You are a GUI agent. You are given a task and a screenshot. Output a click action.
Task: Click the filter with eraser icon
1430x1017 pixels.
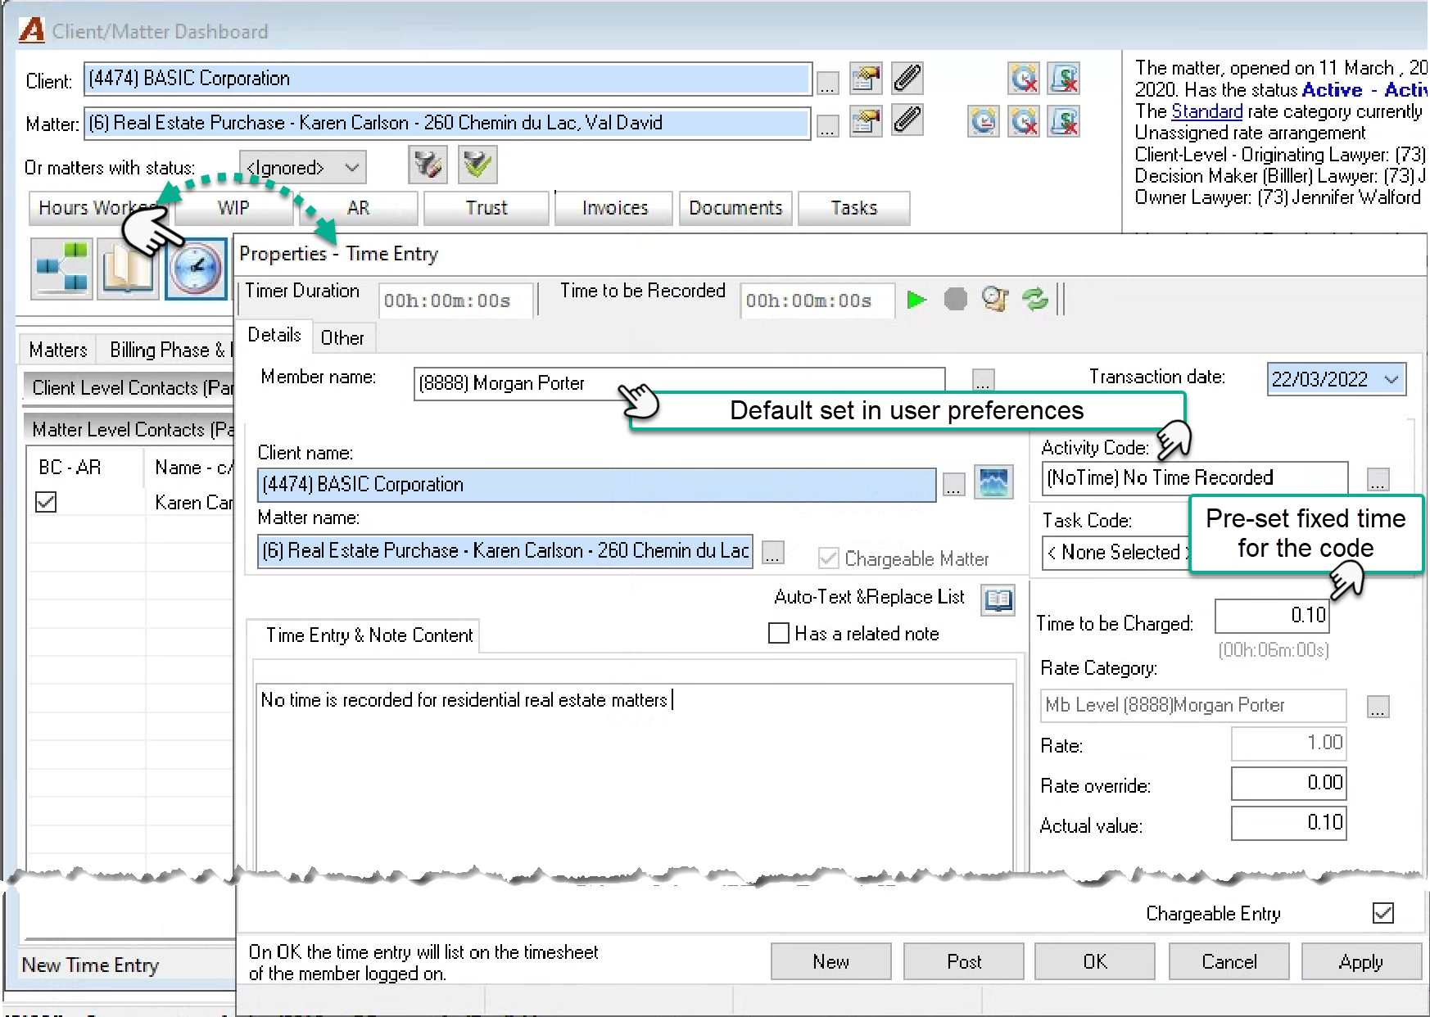click(428, 165)
